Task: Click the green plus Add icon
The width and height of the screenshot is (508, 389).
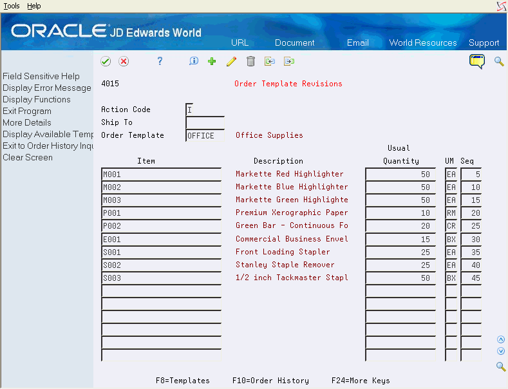Action: [212, 61]
